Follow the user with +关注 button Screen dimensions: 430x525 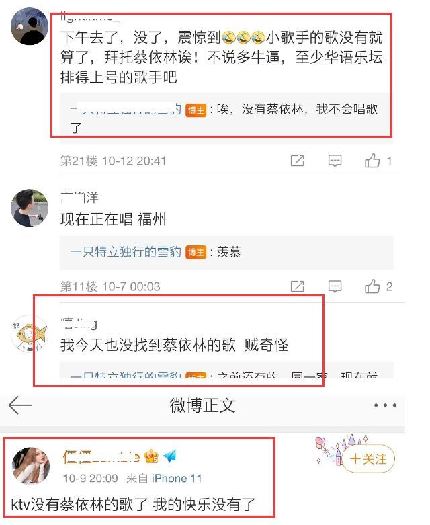pos(368,458)
